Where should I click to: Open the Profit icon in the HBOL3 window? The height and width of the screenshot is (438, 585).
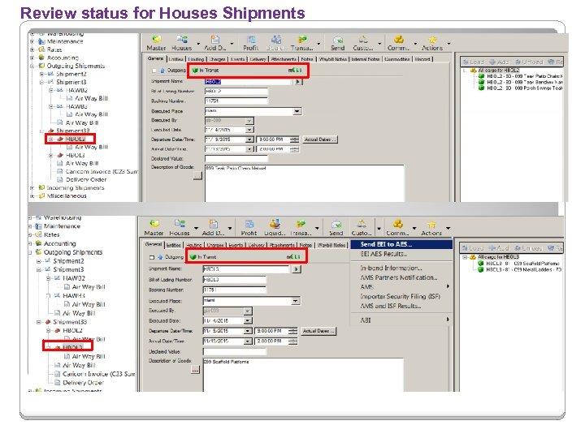click(x=249, y=224)
